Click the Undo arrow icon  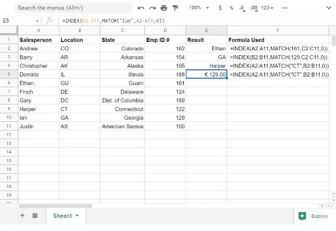pyautogui.click(x=141, y=8)
